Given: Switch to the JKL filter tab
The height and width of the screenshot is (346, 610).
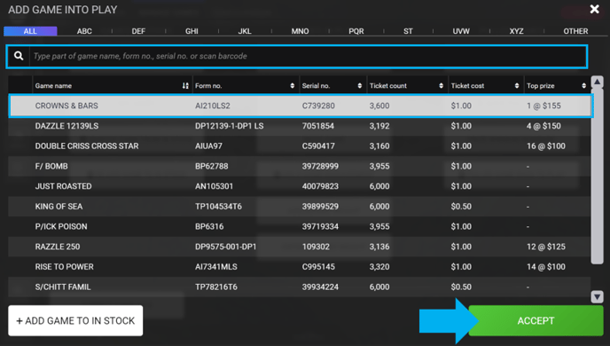Looking at the screenshot, I should 245,31.
